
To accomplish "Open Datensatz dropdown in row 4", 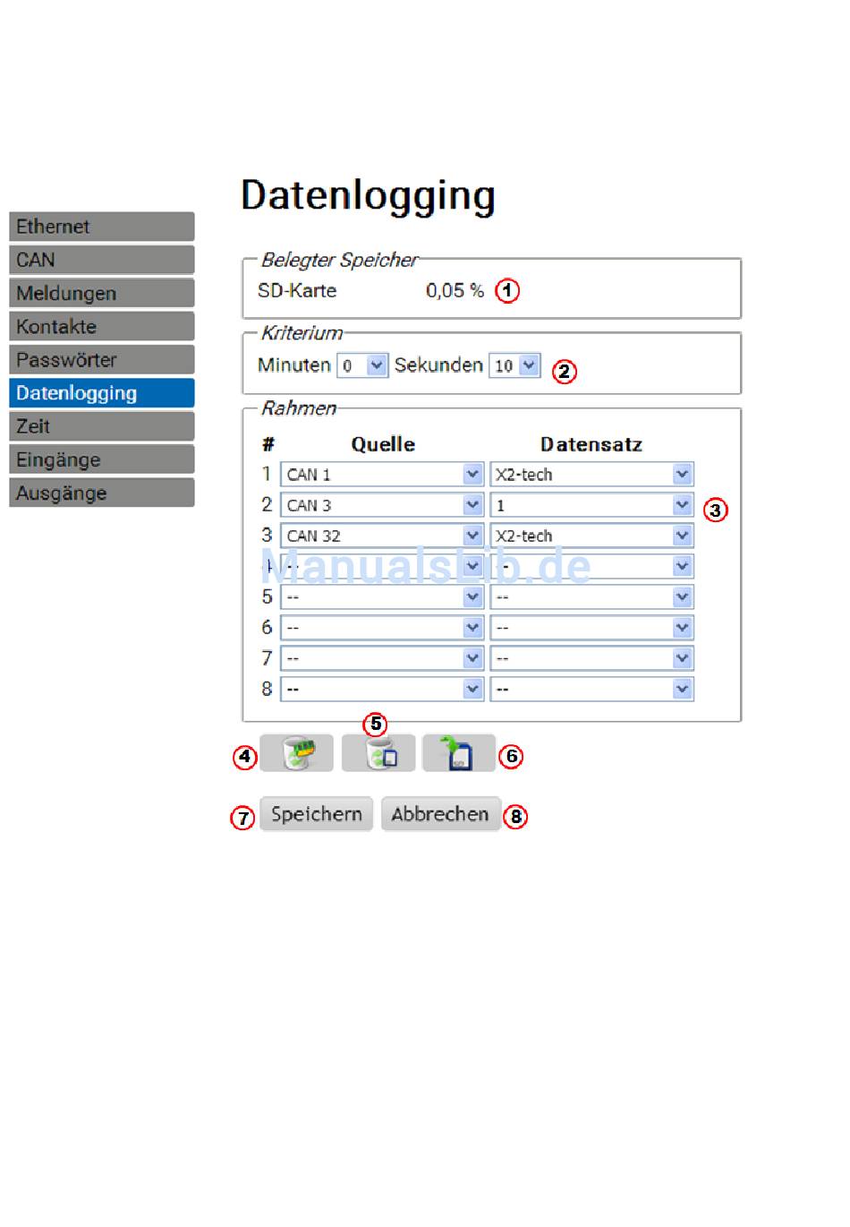I will (x=591, y=566).
